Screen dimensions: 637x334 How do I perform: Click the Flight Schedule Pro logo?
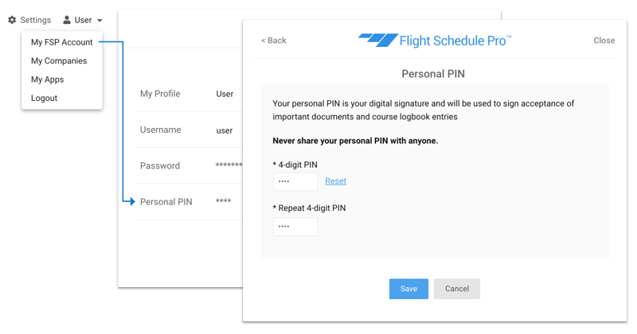pos(435,41)
